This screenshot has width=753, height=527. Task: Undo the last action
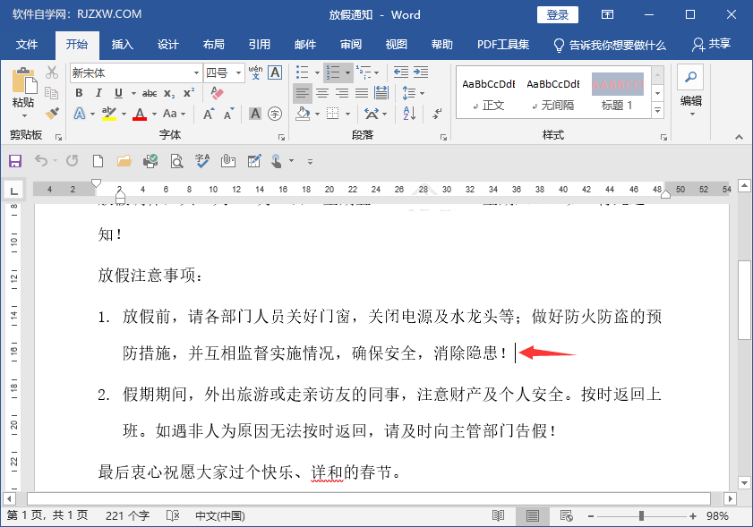(x=41, y=161)
